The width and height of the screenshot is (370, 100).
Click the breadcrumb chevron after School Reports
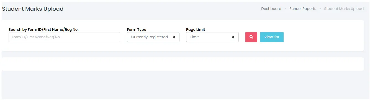click(320, 9)
